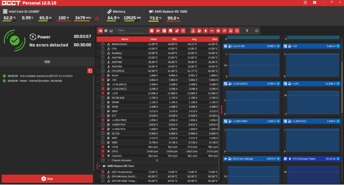
Task: Switch to the table-only view
Action: pos(106,30)
